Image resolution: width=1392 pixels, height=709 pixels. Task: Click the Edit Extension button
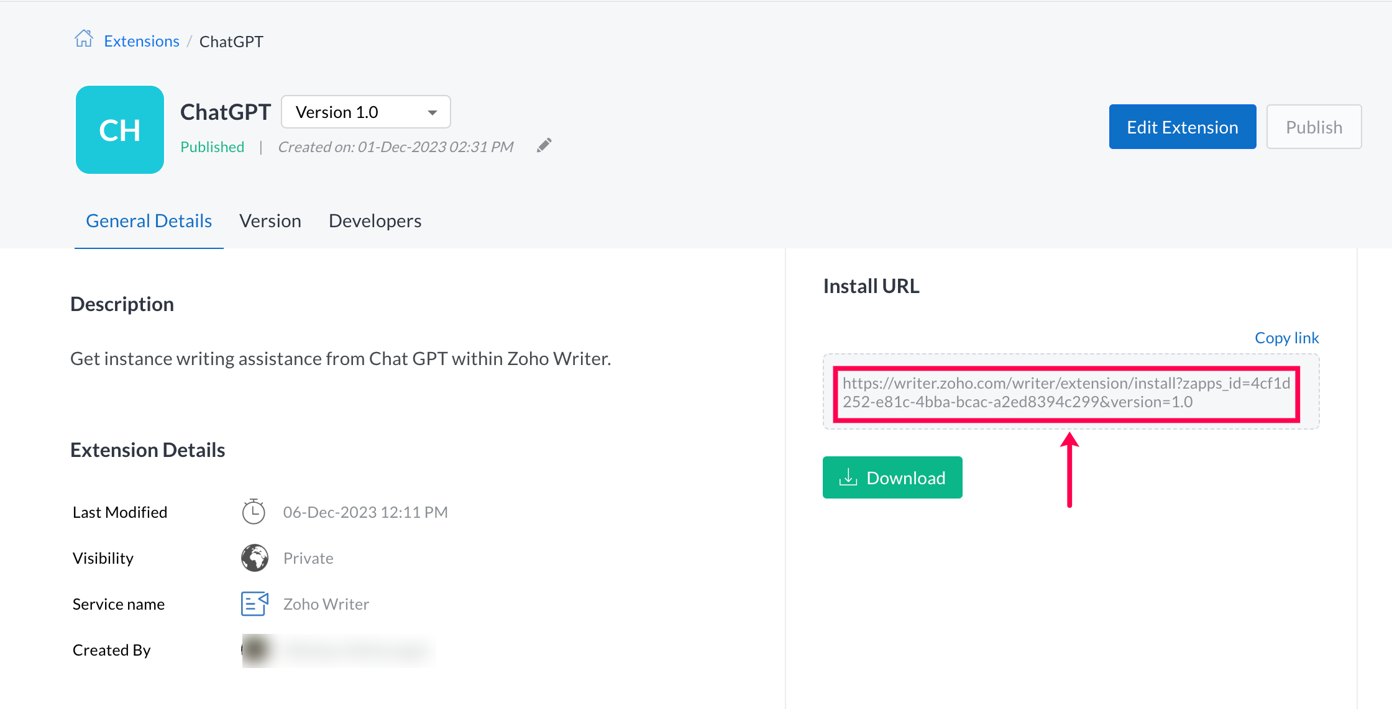click(1182, 127)
